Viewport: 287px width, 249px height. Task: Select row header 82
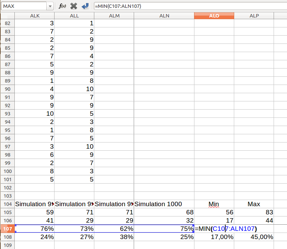tap(7, 23)
